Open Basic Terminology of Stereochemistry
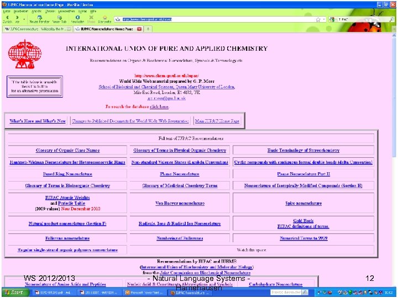Screen dimensions: 398x298 (303, 150)
